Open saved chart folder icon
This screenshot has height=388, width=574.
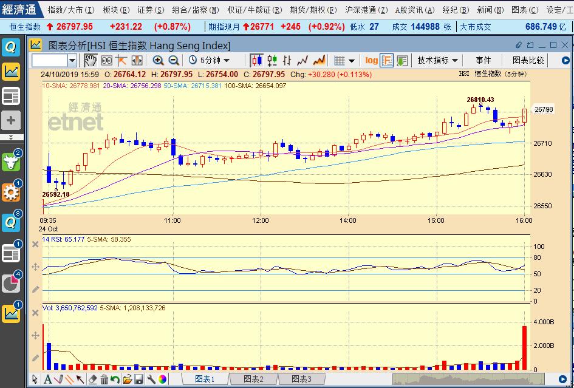click(127, 379)
